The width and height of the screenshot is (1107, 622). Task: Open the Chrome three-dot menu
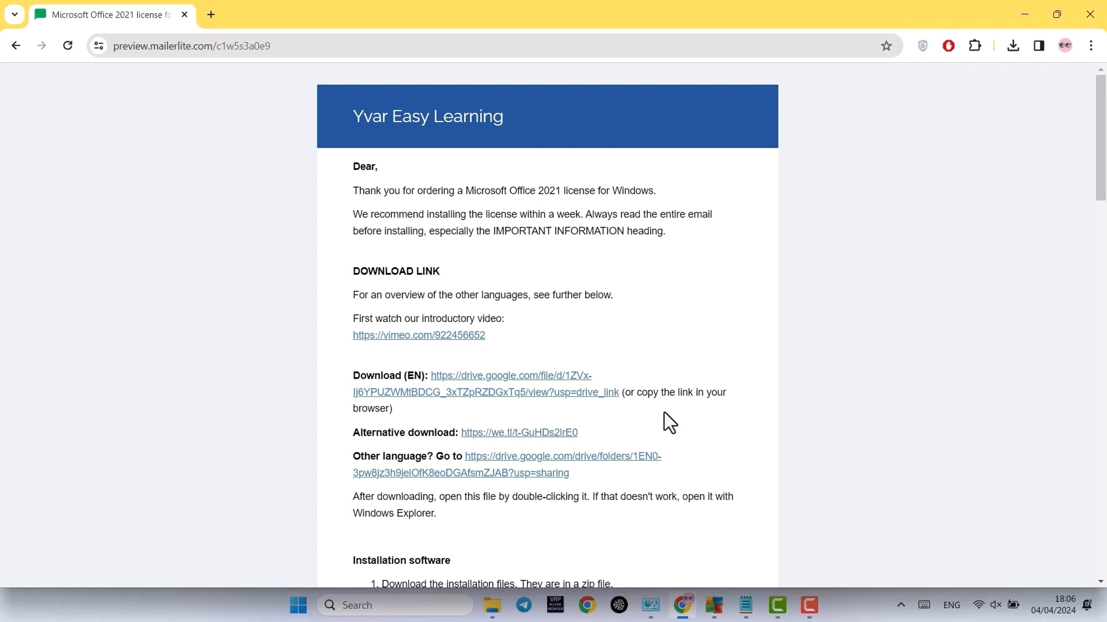point(1091,46)
